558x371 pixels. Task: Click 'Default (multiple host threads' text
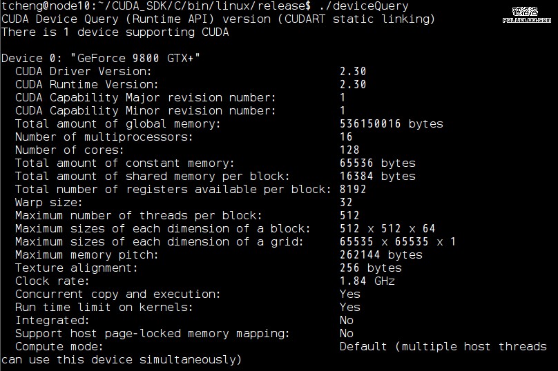coord(443,347)
